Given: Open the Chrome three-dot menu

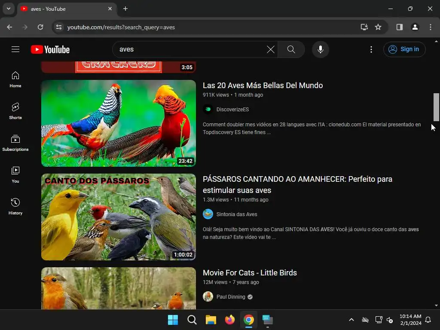Looking at the screenshot, I should click(430, 27).
